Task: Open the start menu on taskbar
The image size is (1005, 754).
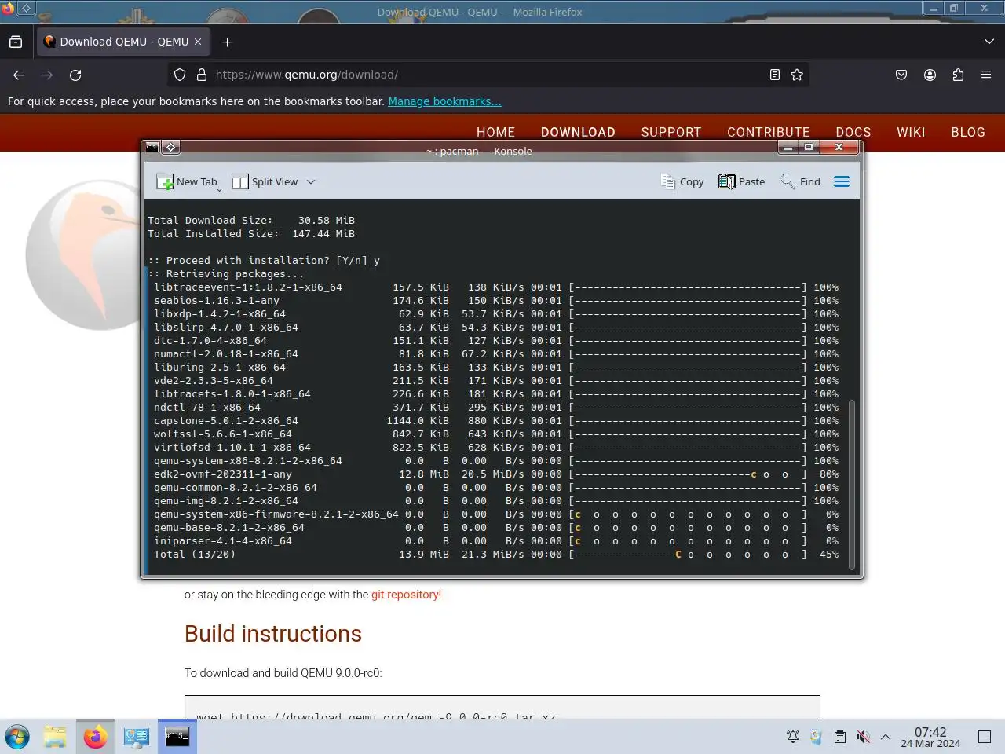Action: (x=17, y=737)
